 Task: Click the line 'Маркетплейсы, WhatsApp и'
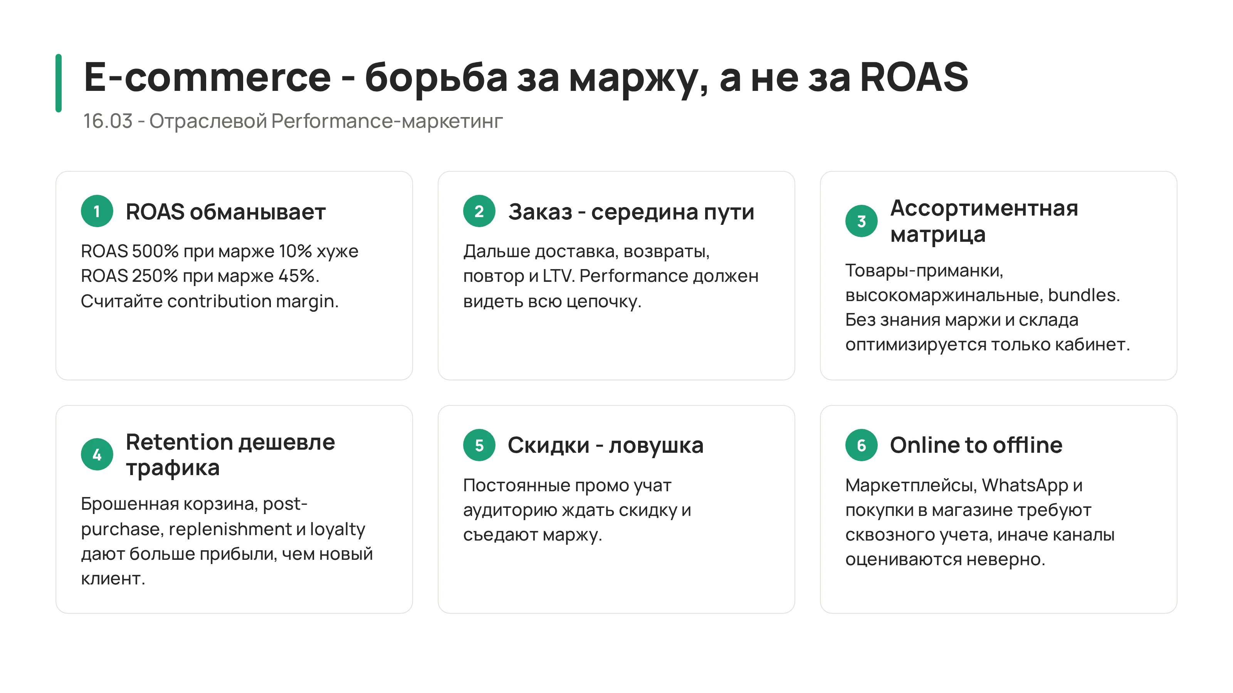964,485
